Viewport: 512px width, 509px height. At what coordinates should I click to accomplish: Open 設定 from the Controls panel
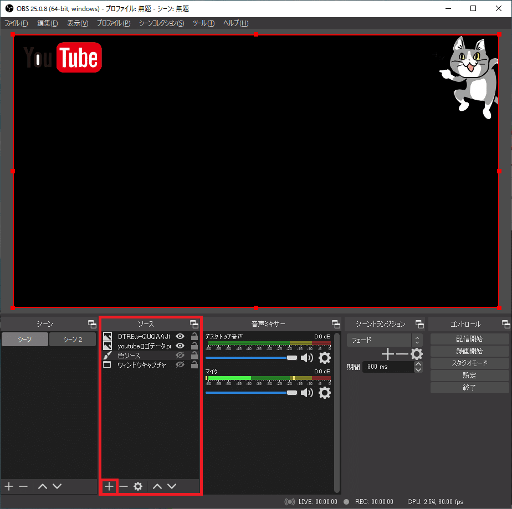(469, 375)
